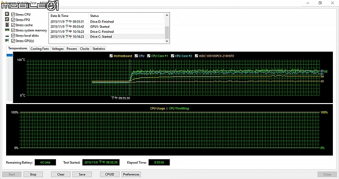Minimize the System Stability Test window
Image resolution: width=339 pixels, height=179 pixels.
(308, 3)
